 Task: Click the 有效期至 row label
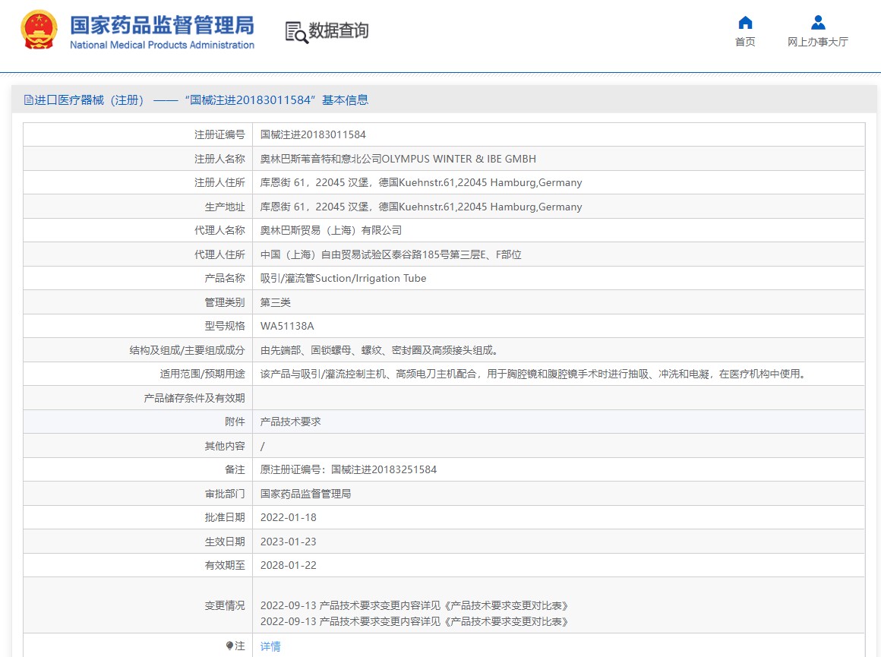(225, 565)
